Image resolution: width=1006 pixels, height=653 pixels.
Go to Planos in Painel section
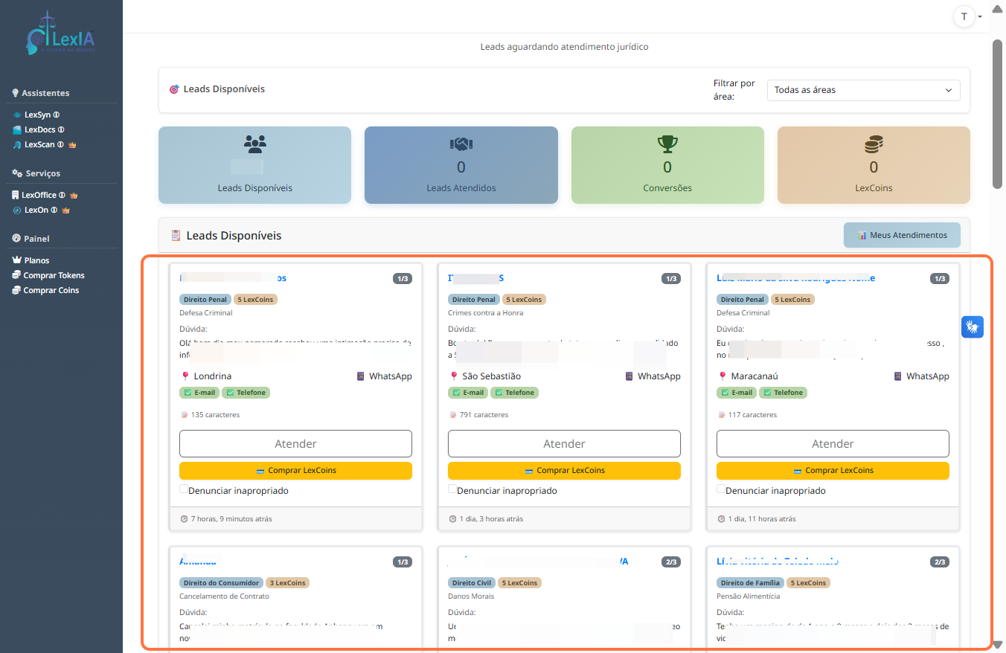pyautogui.click(x=36, y=260)
